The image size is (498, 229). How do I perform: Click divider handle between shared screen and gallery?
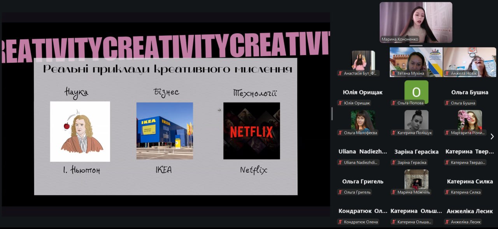332,114
